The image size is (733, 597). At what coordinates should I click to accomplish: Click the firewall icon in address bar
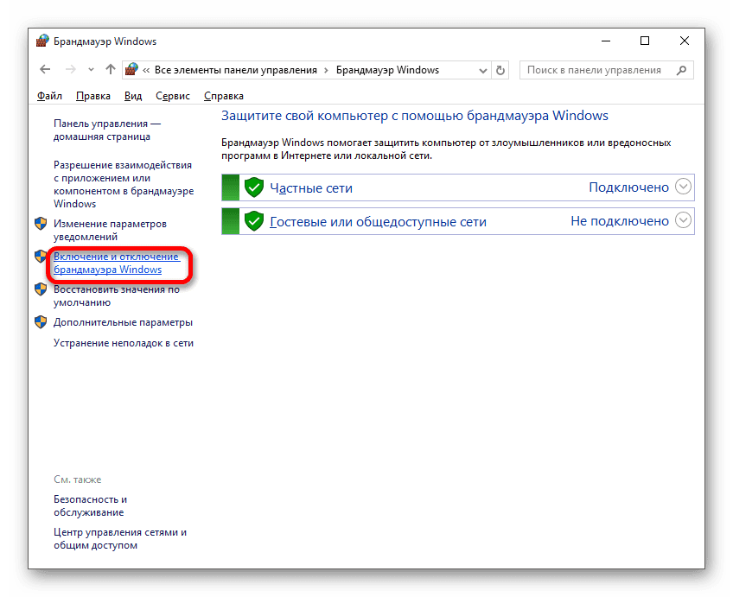pos(132,70)
